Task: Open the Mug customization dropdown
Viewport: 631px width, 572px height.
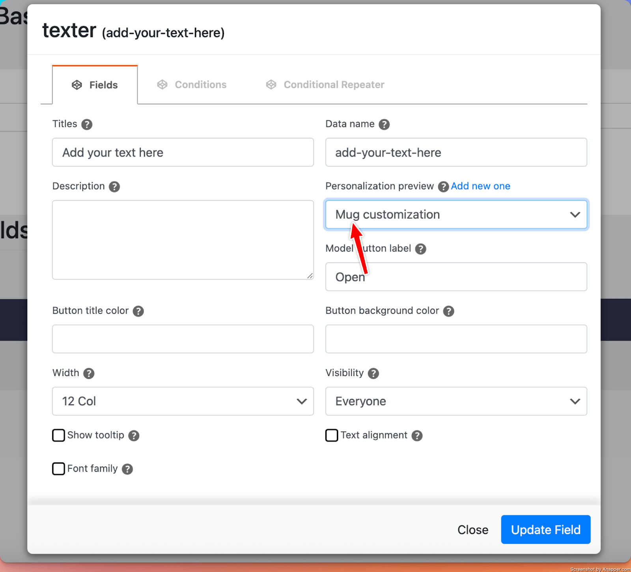Action: pos(456,214)
